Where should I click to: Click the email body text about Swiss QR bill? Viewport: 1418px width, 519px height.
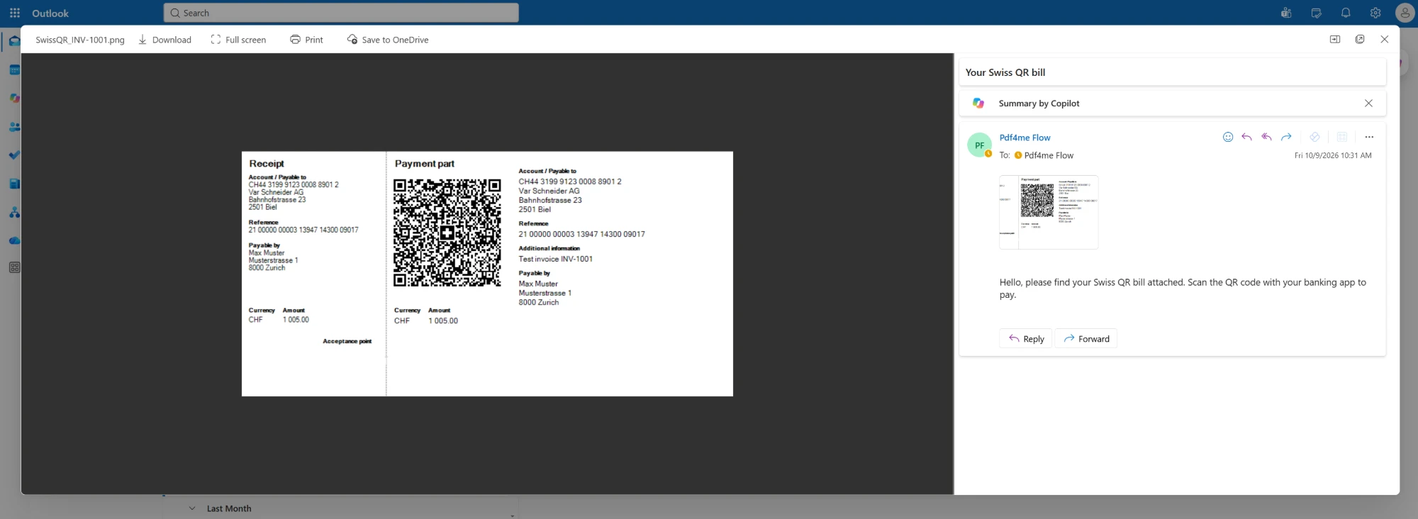[x=1183, y=289]
